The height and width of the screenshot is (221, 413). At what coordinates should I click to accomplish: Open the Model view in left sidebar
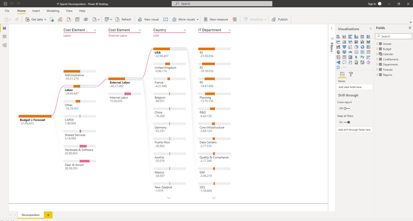pyautogui.click(x=4, y=45)
